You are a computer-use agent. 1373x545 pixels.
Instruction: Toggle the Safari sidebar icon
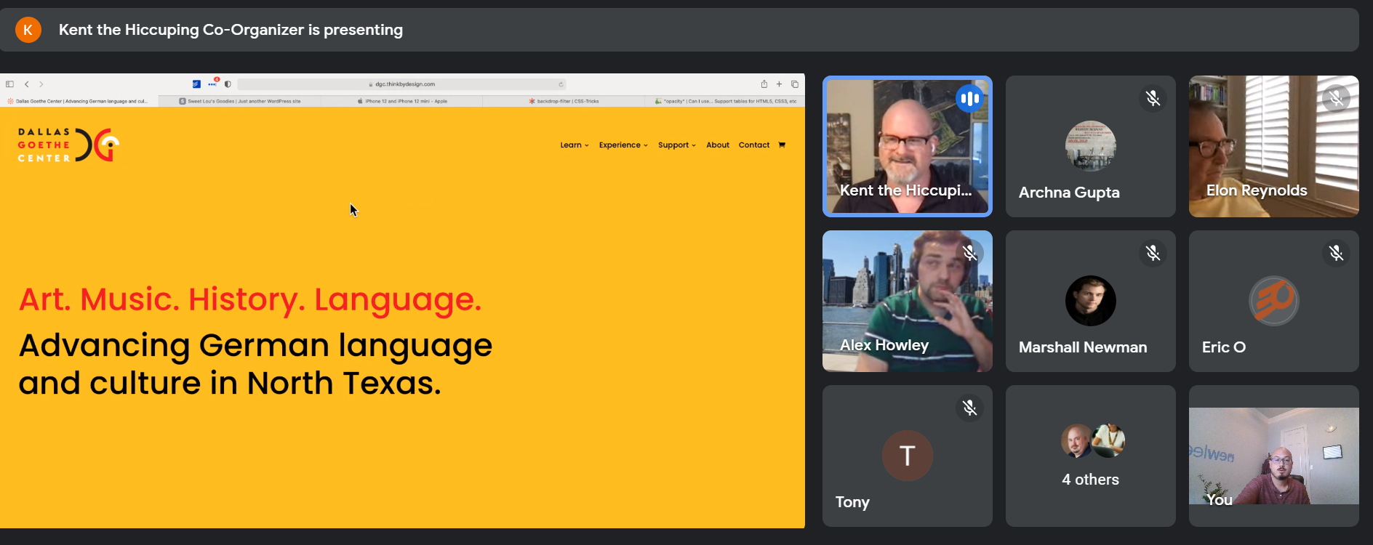[10, 84]
